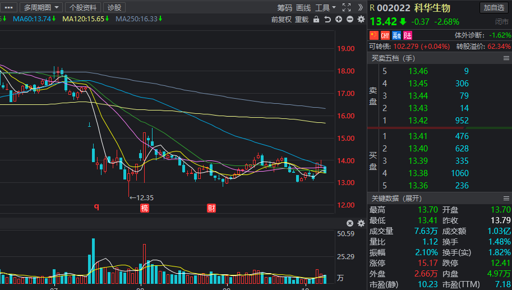Toggle the chart lock icon
512x290 pixels.
click(x=316, y=19)
